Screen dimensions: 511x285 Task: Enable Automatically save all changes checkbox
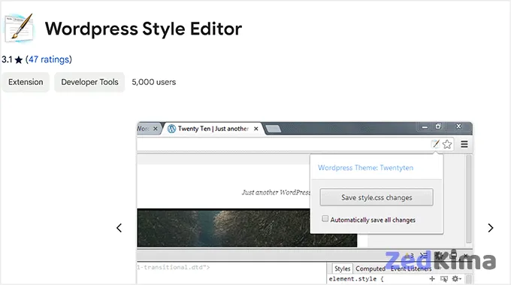(325, 219)
